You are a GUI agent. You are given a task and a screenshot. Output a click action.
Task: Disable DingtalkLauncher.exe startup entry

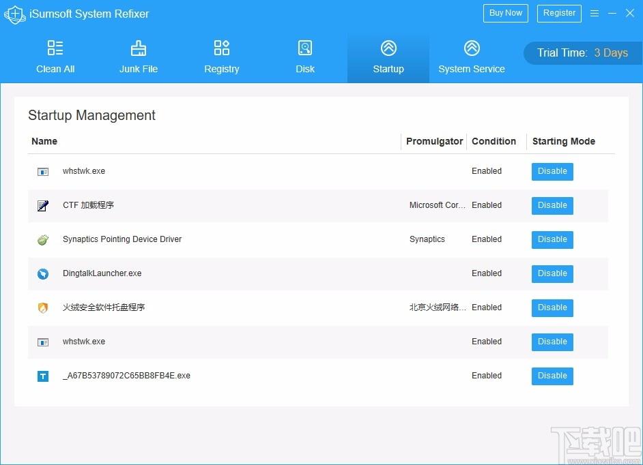[x=552, y=273]
